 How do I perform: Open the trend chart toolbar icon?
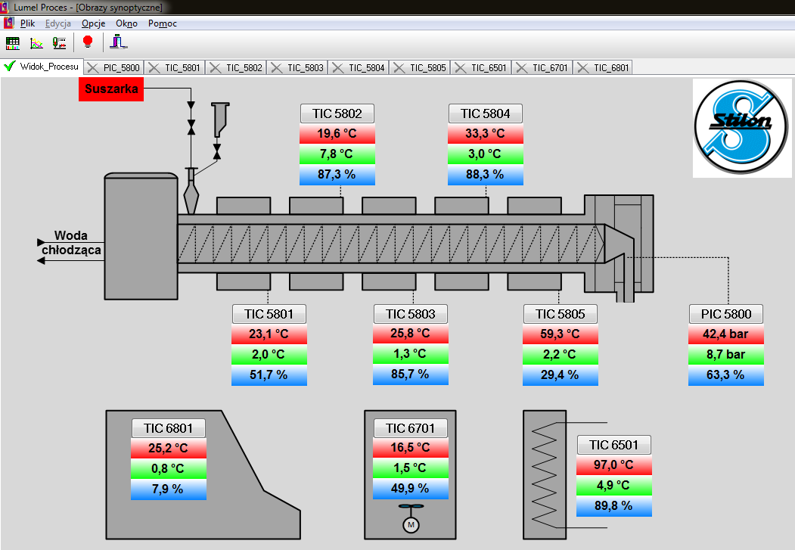36,43
